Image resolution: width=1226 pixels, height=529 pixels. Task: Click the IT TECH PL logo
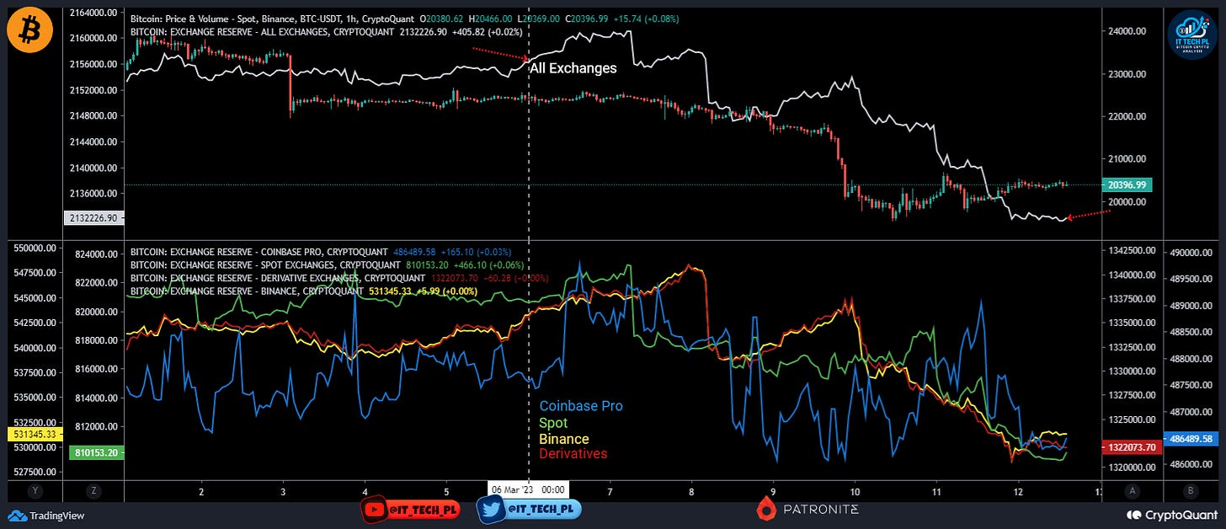[1194, 35]
